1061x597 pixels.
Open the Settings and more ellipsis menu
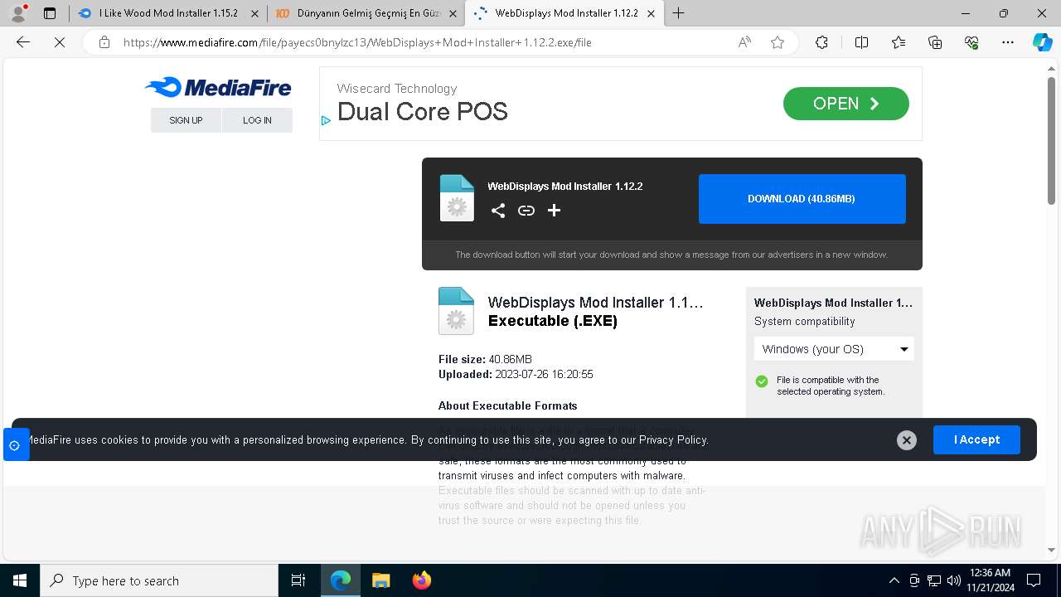1008,42
